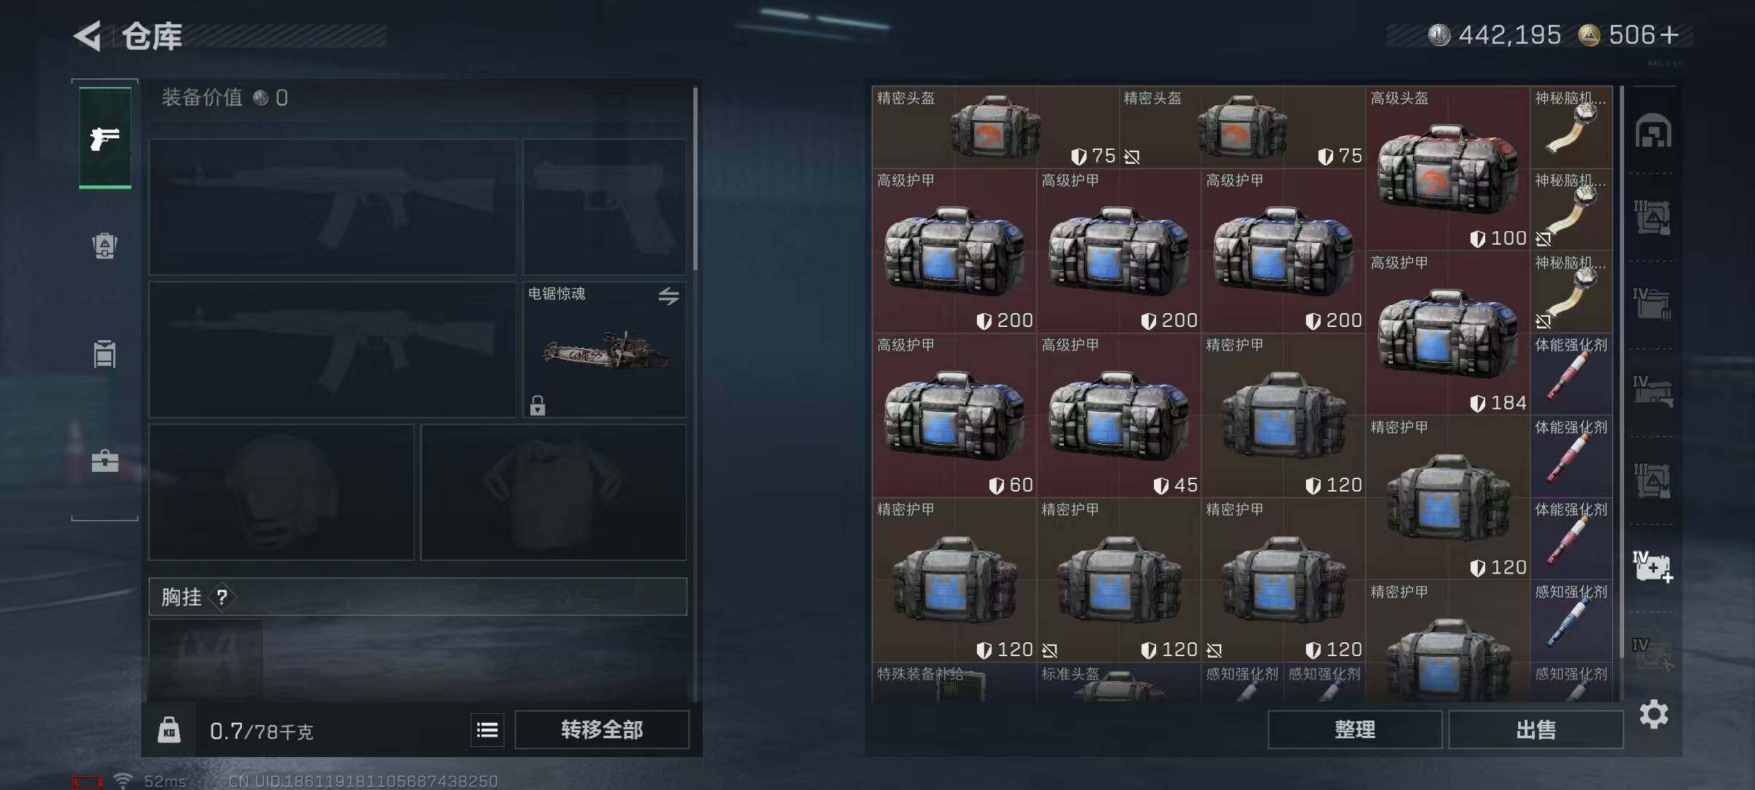Select the weapons loadout tab with pistol icon

[105, 138]
